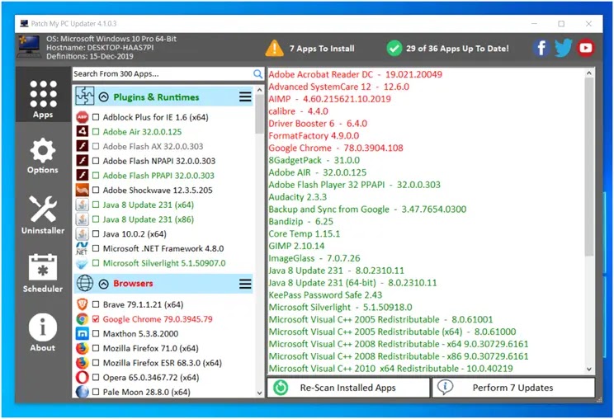This screenshot has width=614, height=419.
Task: Click the Maxthon browser icon
Action: click(82, 333)
